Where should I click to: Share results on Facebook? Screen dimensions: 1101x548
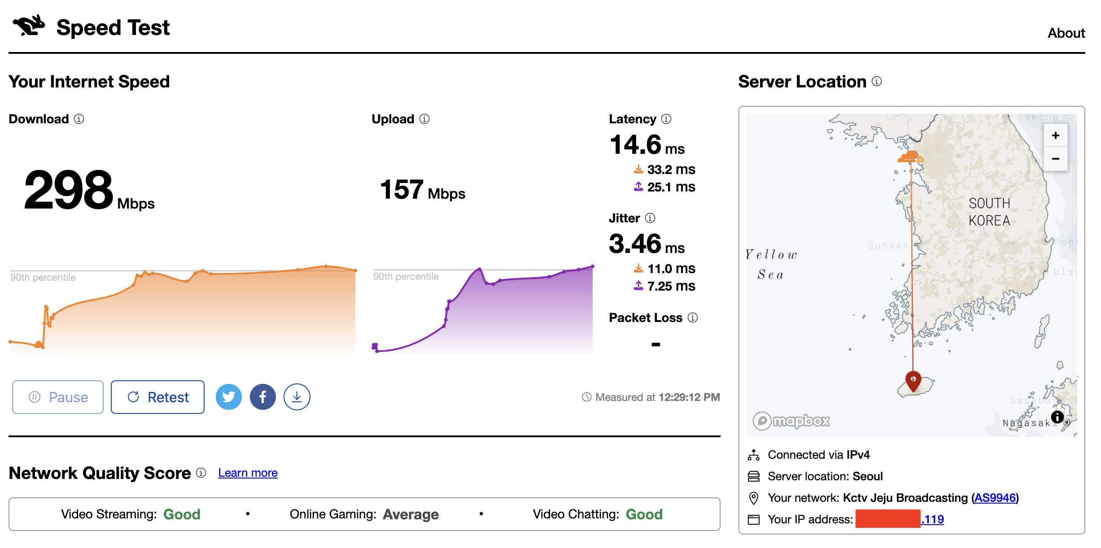[x=263, y=397]
